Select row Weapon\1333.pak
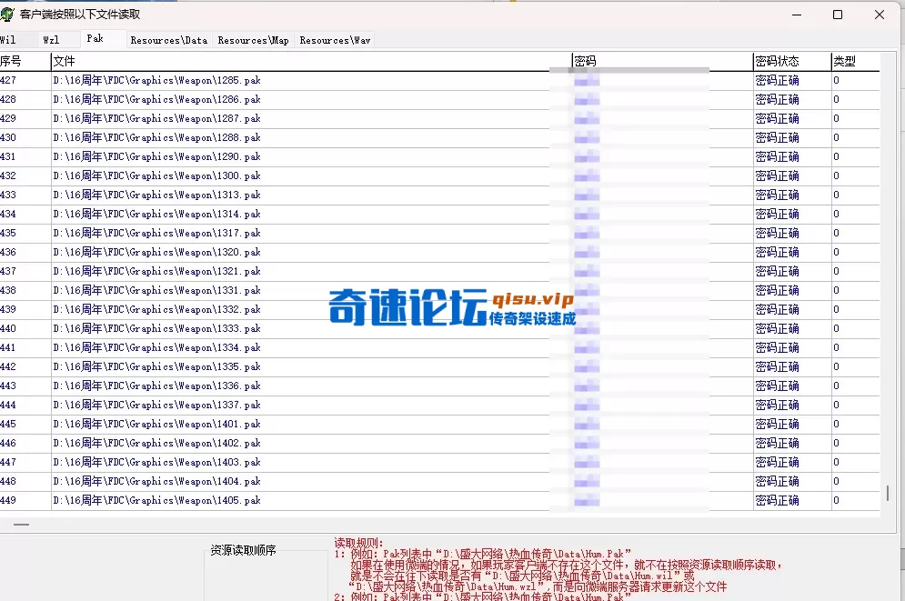The image size is (905, 601). click(440, 328)
